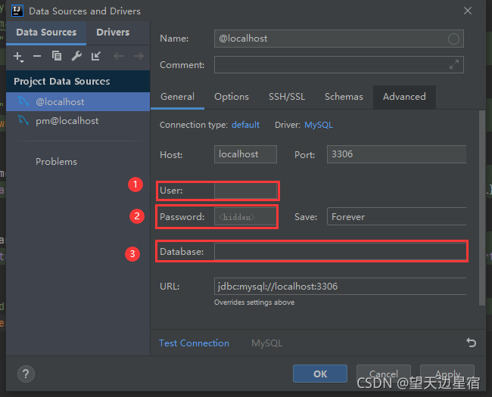This screenshot has height=397, width=492.
Task: Open the Problems section
Action: [x=56, y=162]
